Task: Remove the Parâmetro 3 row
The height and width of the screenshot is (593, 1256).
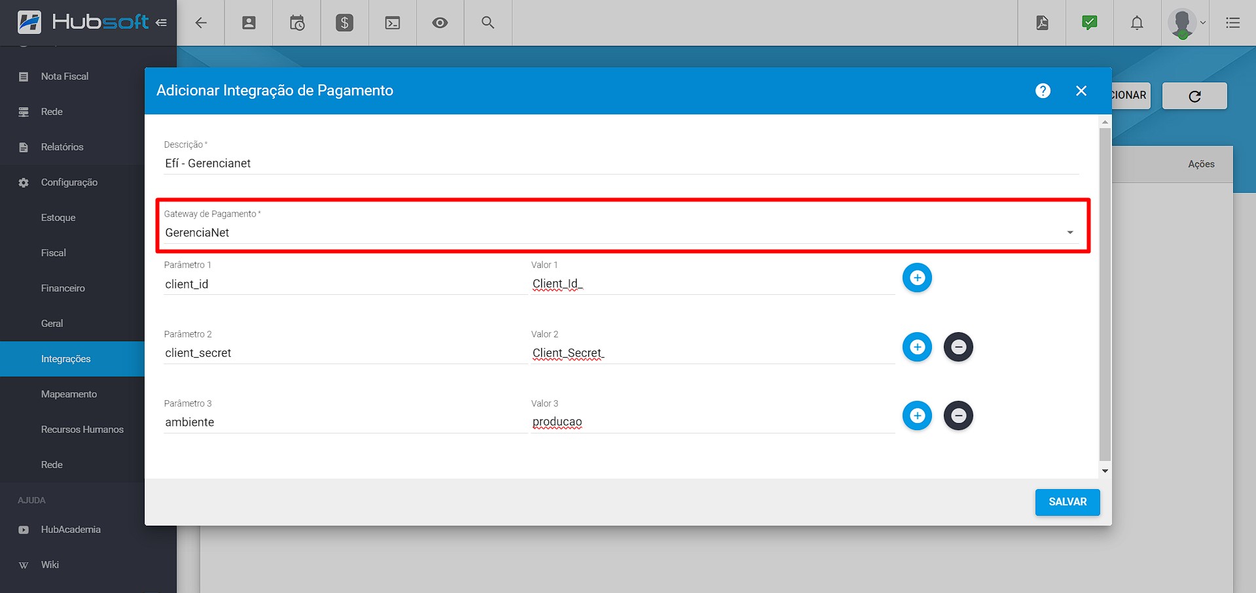Action: point(958,416)
